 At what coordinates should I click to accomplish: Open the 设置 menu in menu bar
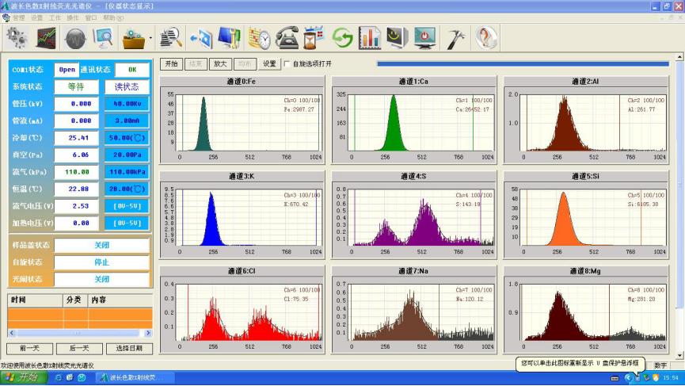tap(36, 18)
